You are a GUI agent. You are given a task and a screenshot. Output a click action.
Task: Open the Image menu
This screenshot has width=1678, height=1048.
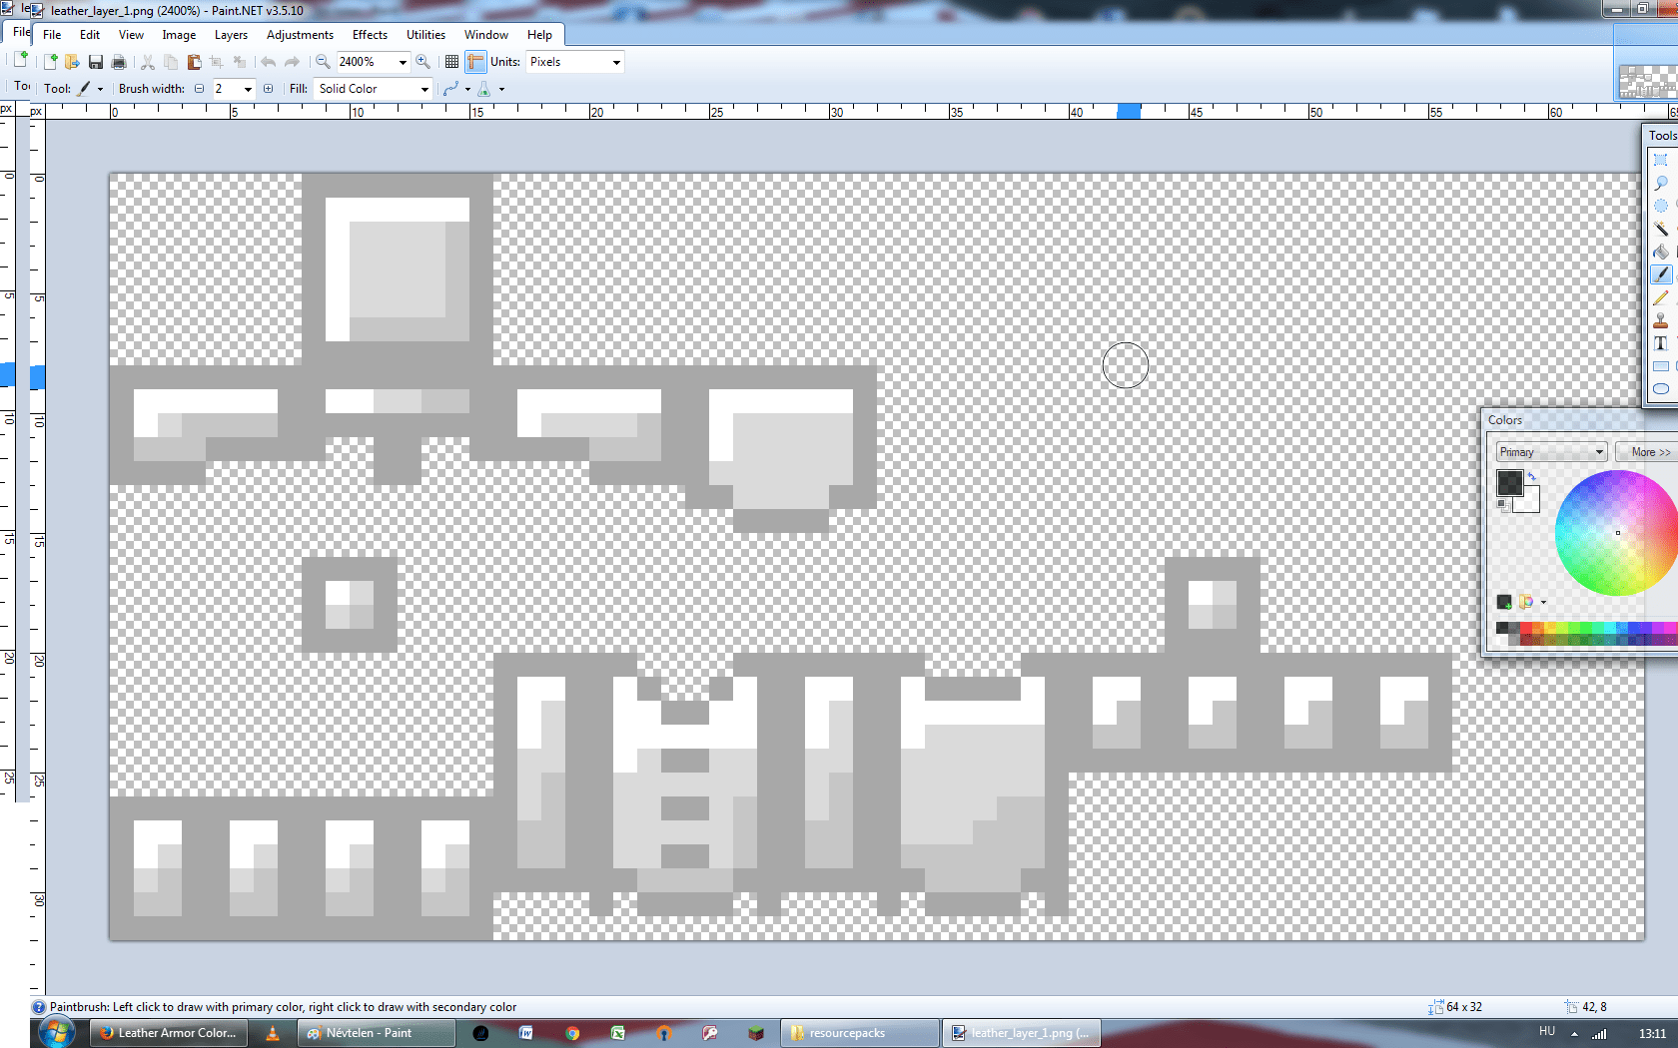coord(179,35)
